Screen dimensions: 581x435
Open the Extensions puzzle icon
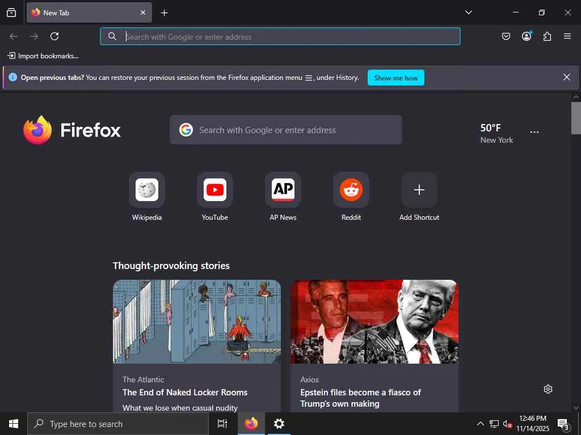547,36
